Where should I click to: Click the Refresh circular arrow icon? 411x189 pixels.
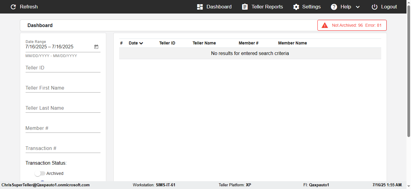point(13,7)
